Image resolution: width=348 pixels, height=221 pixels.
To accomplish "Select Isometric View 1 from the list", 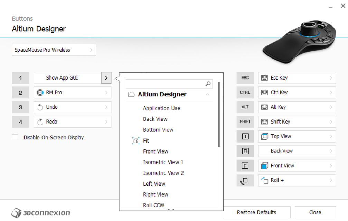I will point(163,162).
